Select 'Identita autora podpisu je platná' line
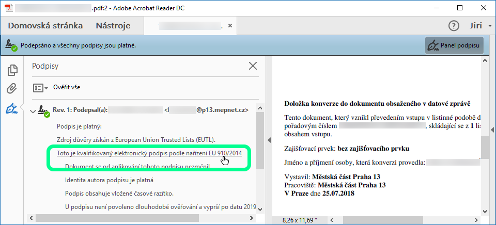 [x=109, y=181]
